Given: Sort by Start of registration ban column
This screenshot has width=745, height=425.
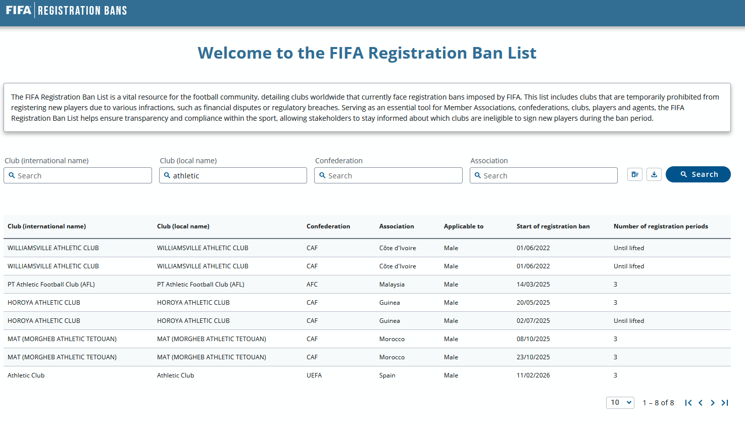Looking at the screenshot, I should point(553,226).
